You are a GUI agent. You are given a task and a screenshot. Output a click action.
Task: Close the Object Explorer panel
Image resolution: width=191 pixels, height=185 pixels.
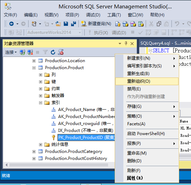click(x=132, y=44)
